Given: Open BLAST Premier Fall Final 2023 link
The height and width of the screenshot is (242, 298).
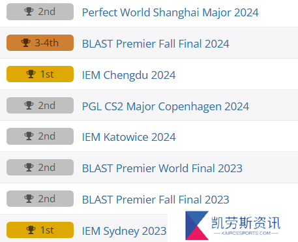Looking at the screenshot, I should click(156, 200).
